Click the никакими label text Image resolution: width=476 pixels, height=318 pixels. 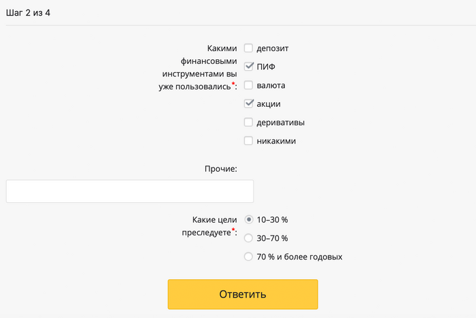[276, 141]
